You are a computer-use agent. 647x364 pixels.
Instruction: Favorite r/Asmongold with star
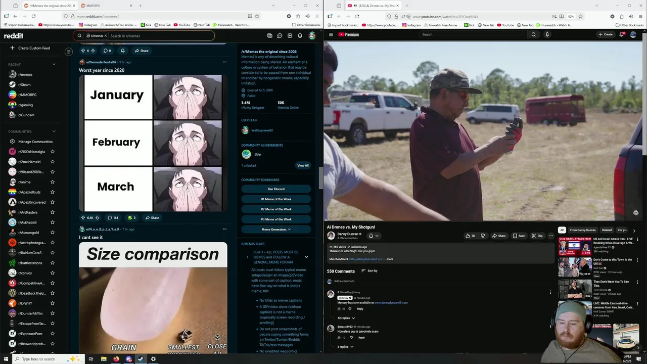pyautogui.click(x=53, y=233)
